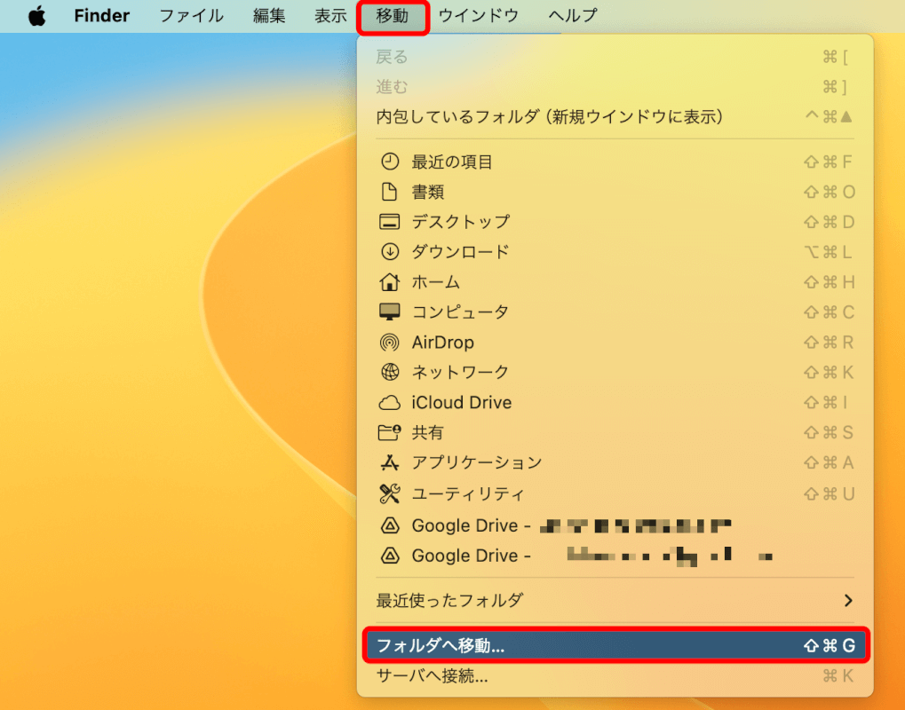This screenshot has width=905, height=710.
Task: Click the house icon for ホーム
Action: click(x=389, y=282)
